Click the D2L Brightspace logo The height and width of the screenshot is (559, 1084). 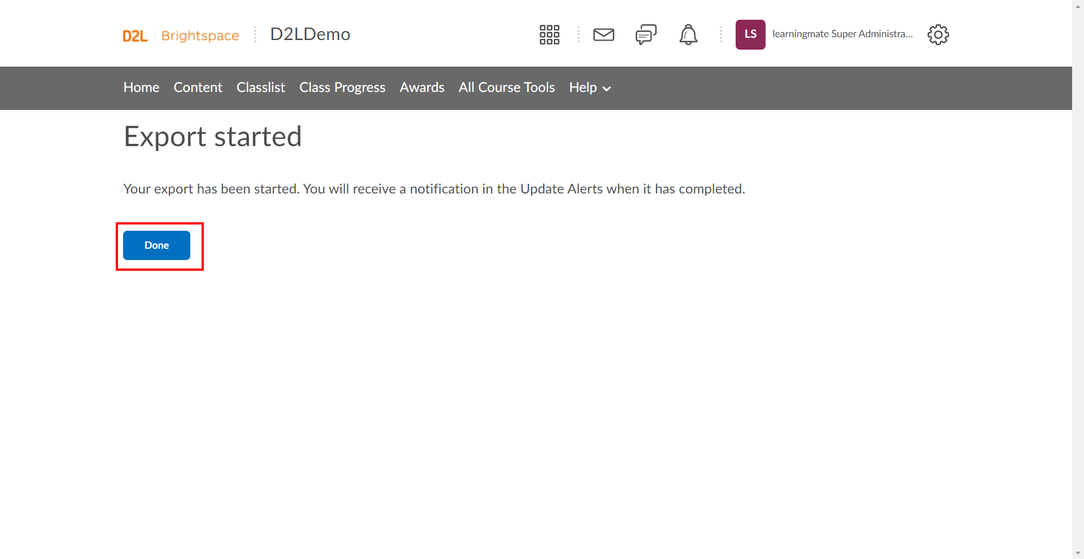click(181, 35)
